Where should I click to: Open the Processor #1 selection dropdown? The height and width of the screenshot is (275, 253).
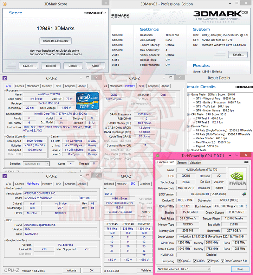pos(36,164)
